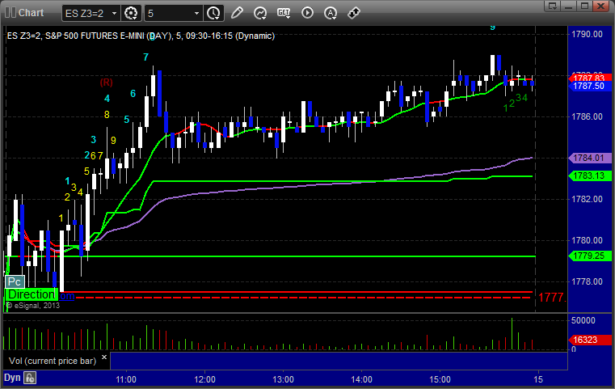Click the window linking icon
The height and width of the screenshot is (389, 615).
click(x=354, y=13)
